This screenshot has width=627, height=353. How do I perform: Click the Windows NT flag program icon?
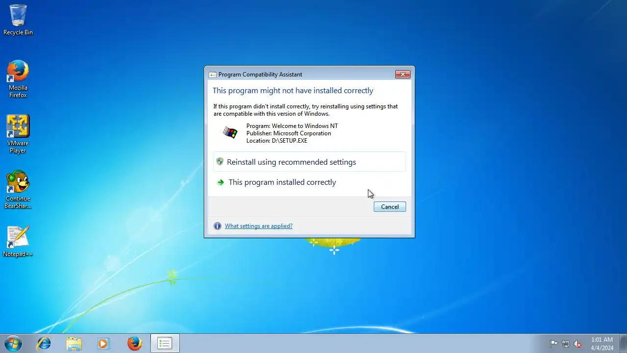click(x=230, y=132)
